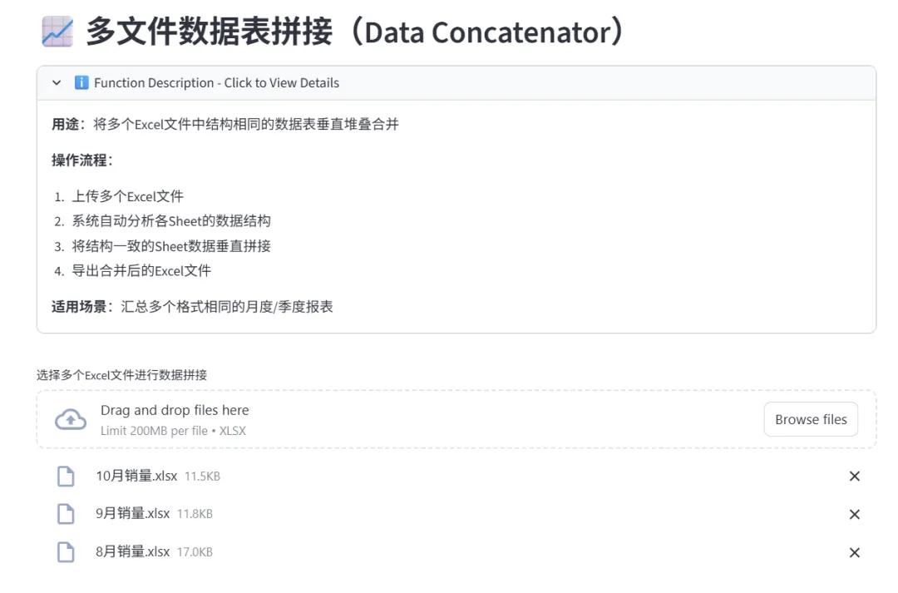898x593 pixels.
Task: Remove the uploaded file 10月销量.xlsx
Action: pos(854,477)
